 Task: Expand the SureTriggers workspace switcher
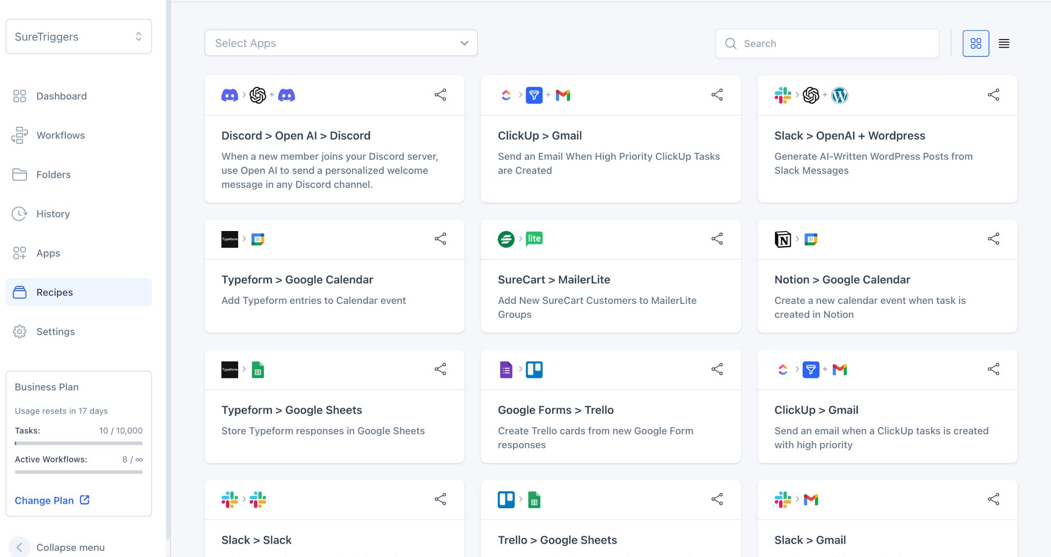click(79, 36)
